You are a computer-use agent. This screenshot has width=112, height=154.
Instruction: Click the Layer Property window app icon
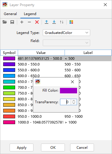click(5, 5)
